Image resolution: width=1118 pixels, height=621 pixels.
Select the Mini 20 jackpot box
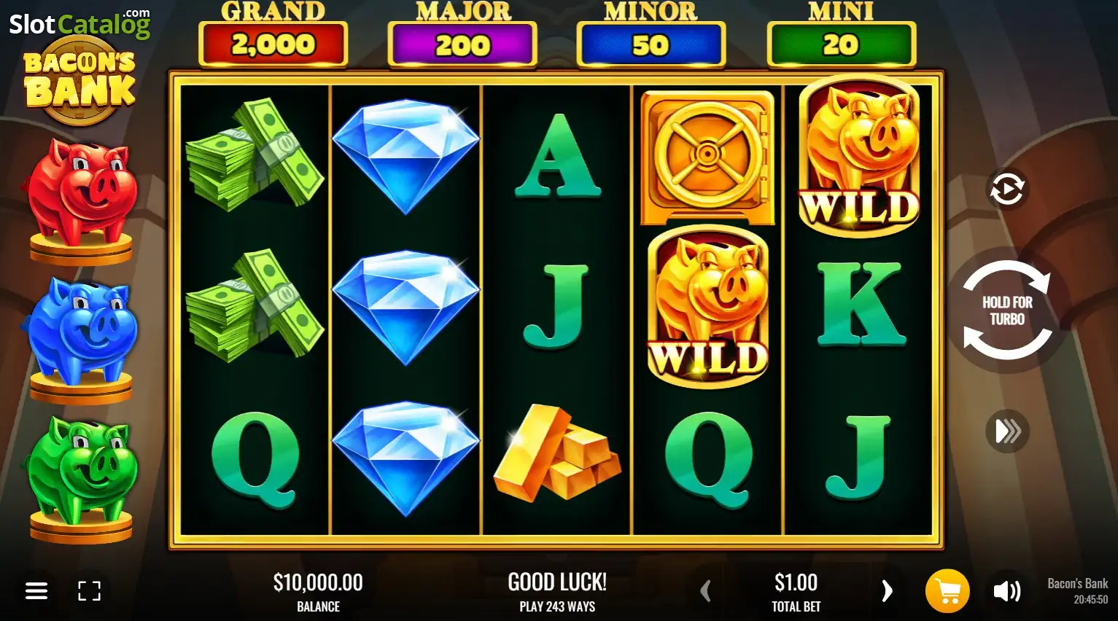click(841, 44)
